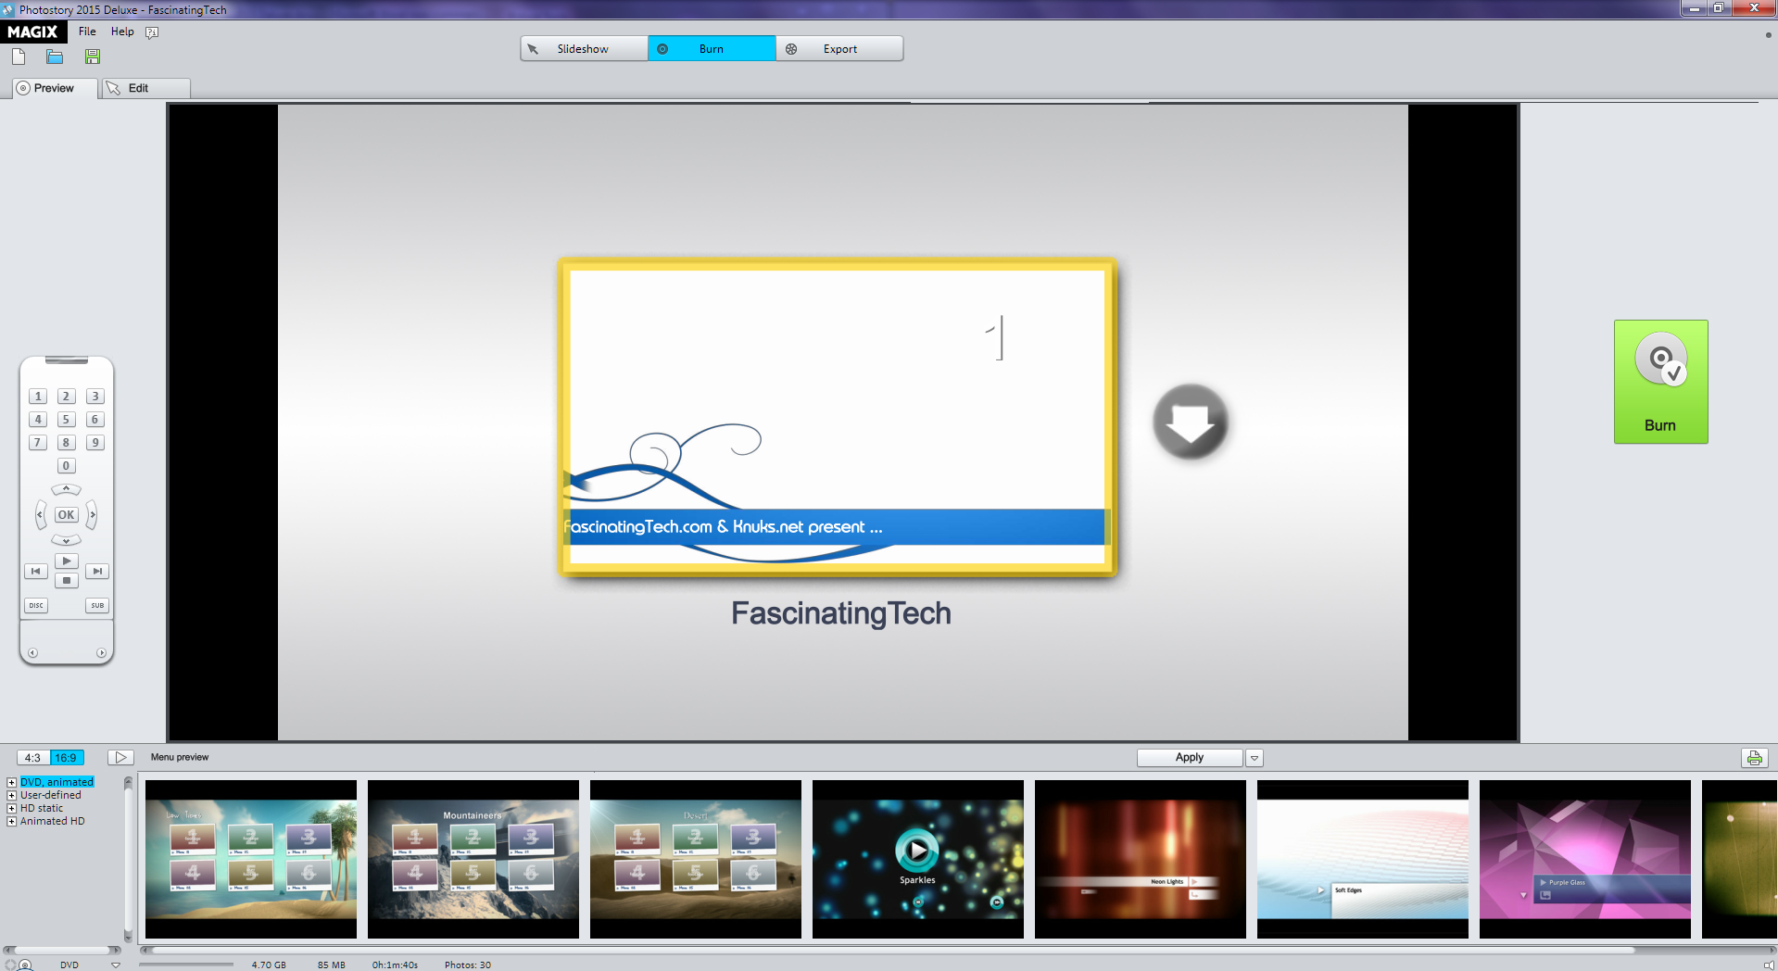
Task: Click the disc space usage bar in the status bar
Action: [186, 965]
